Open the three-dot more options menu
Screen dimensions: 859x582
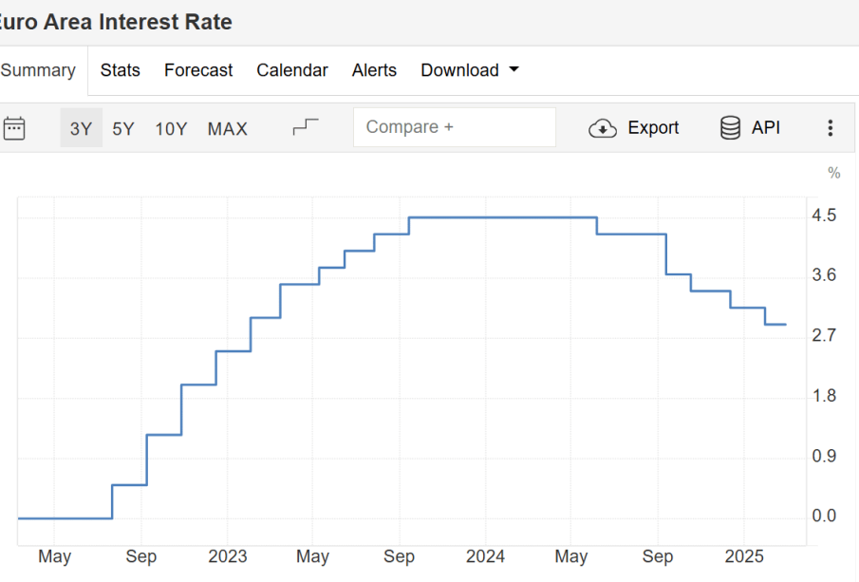coord(831,127)
